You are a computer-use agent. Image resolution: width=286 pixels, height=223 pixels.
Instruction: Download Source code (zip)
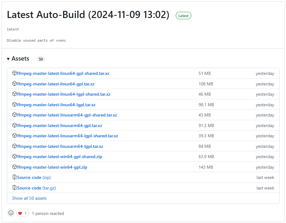34,177
